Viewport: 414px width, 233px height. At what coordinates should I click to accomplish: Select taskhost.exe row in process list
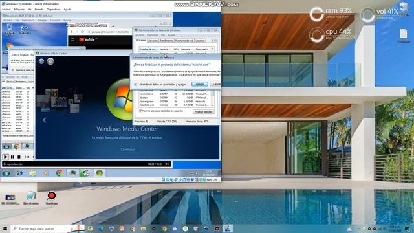pos(175,105)
